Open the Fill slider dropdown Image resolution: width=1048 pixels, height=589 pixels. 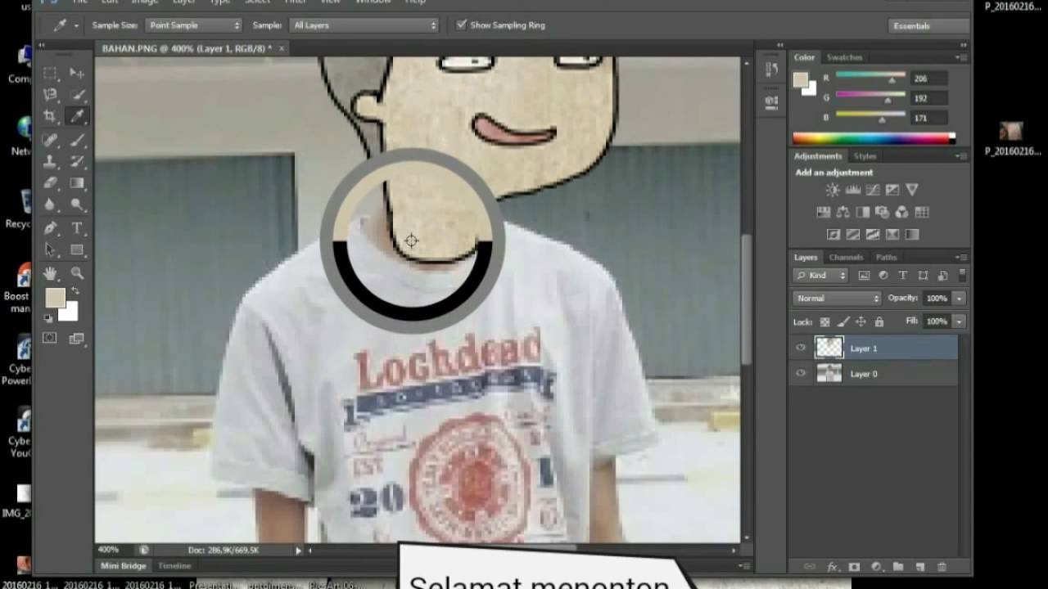959,322
